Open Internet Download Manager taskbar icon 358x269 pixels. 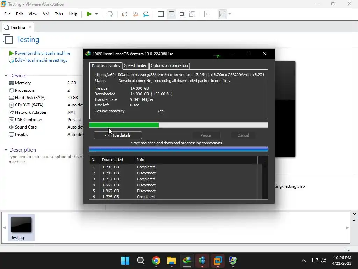pos(187,261)
